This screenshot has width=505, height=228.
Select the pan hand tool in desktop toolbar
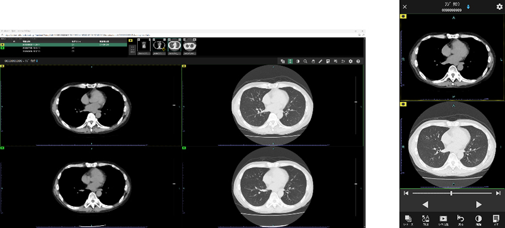coord(313,61)
